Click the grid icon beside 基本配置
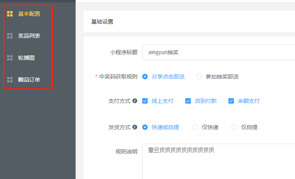This screenshot has height=179, width=295. click(x=10, y=14)
